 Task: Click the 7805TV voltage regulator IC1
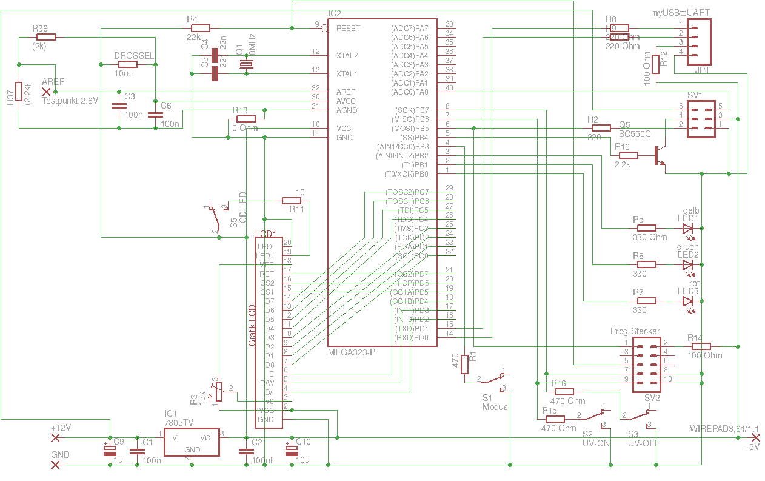(192, 443)
